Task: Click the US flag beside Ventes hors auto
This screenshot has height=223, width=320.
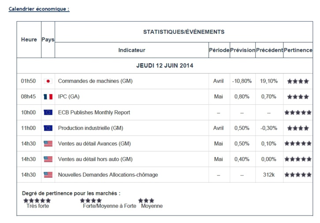Action: (48, 159)
